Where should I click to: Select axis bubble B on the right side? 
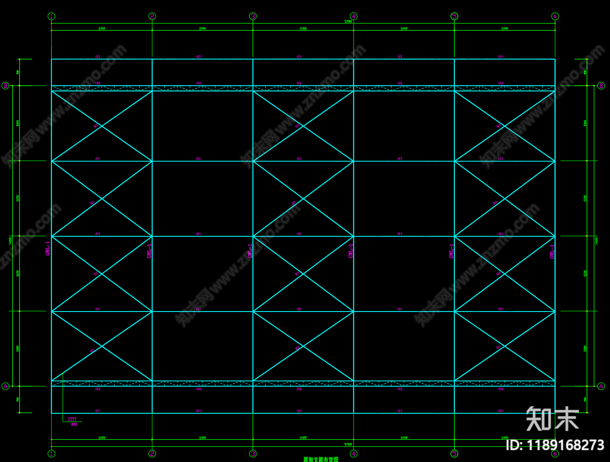tap(601, 86)
